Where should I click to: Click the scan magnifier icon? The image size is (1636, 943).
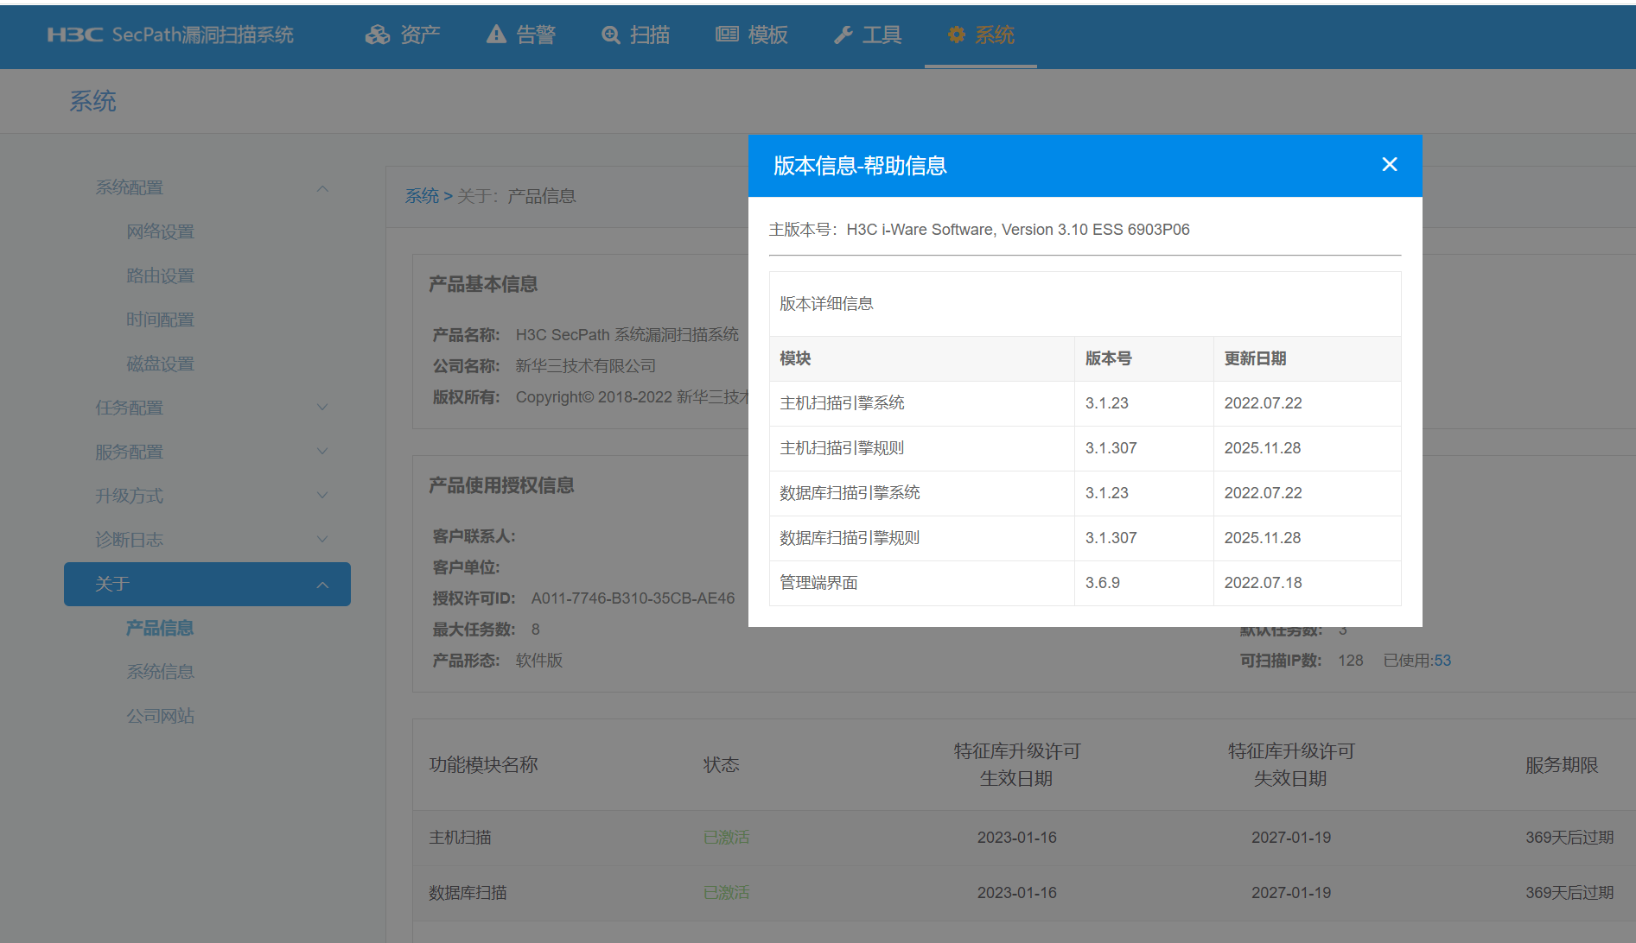(611, 35)
